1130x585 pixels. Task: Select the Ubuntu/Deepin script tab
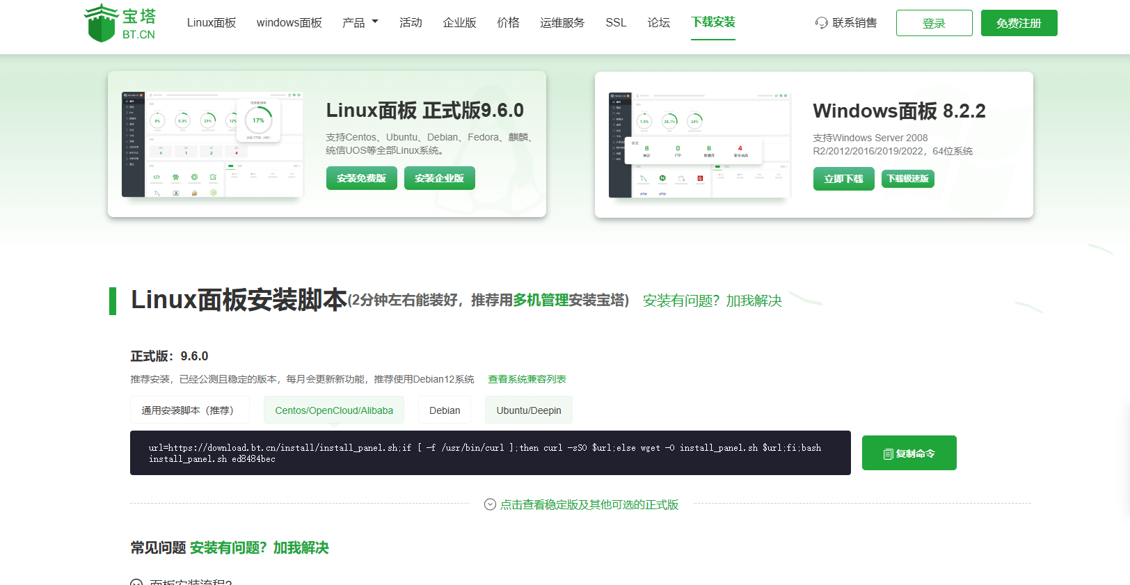tap(529, 410)
